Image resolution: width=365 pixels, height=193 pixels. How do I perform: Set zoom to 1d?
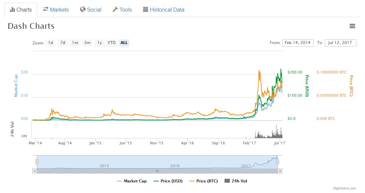[50, 43]
